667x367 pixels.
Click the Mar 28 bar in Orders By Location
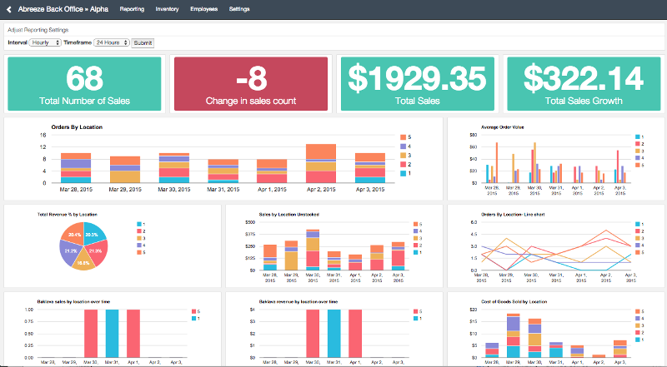pyautogui.click(x=76, y=167)
